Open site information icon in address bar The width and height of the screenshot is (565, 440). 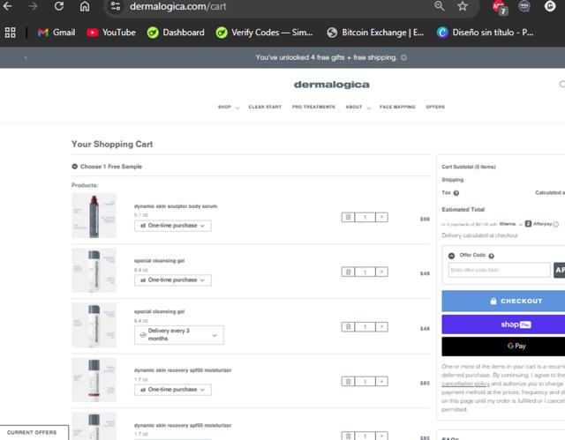(116, 6)
